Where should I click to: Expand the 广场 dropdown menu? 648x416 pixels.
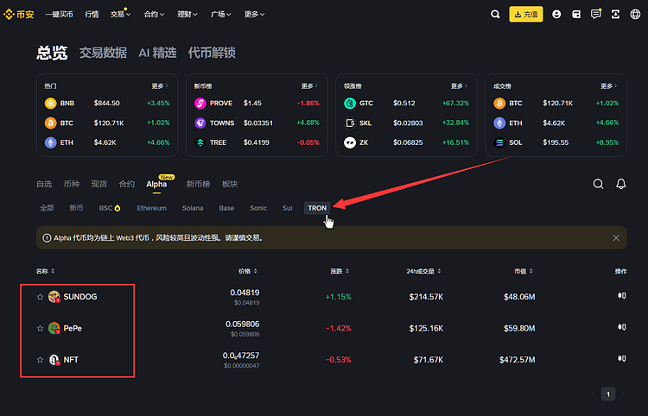[220, 15]
